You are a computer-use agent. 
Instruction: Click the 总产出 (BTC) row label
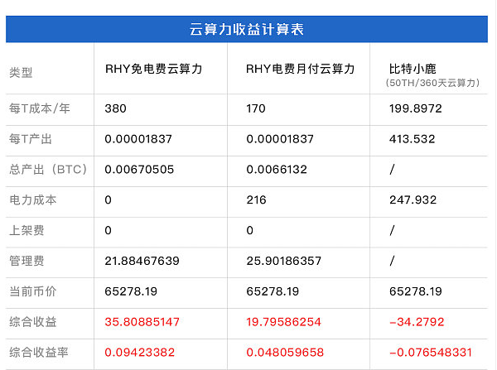coord(48,169)
